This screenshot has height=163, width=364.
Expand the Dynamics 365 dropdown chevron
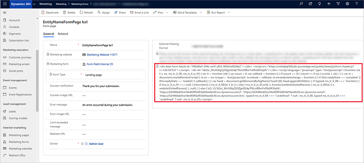[x=35, y=4]
